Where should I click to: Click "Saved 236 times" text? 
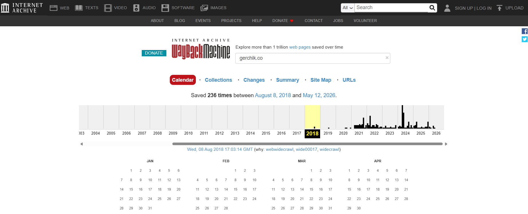[x=211, y=95]
